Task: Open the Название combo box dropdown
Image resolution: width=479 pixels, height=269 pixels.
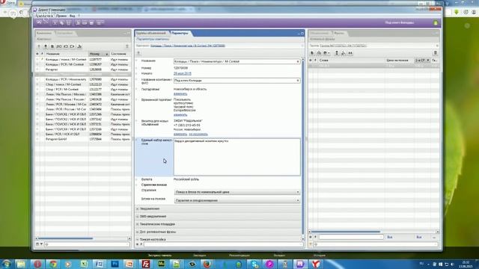Action: click(x=298, y=61)
